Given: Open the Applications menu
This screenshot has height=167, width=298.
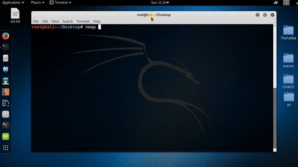Looking at the screenshot, I should pyautogui.click(x=13, y=2).
